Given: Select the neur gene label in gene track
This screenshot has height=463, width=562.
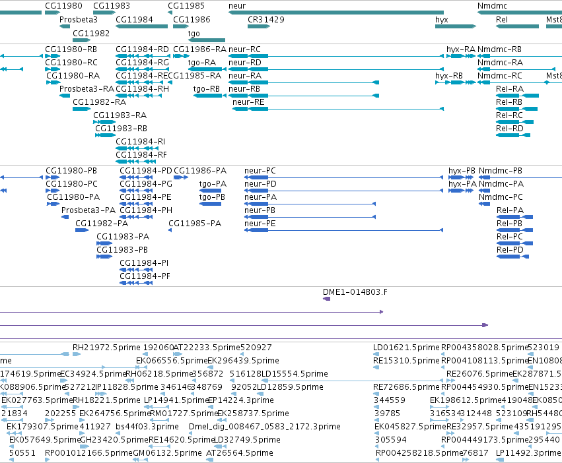Looking at the screenshot, I should (x=237, y=6).
